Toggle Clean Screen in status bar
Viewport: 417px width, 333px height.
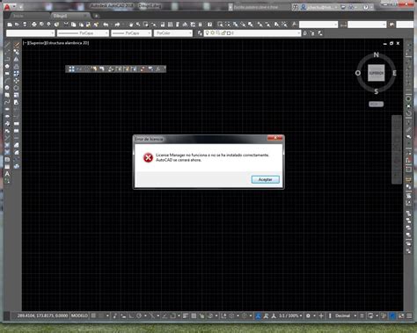401,315
